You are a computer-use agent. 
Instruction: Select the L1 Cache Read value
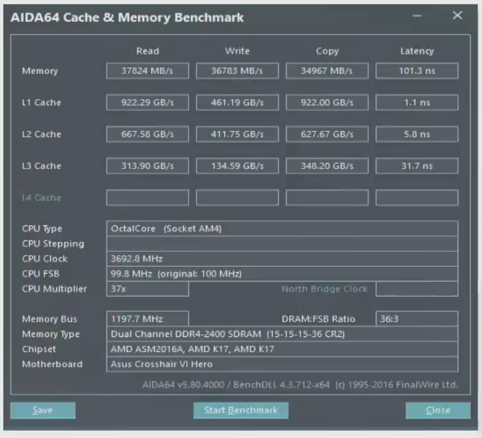point(147,102)
